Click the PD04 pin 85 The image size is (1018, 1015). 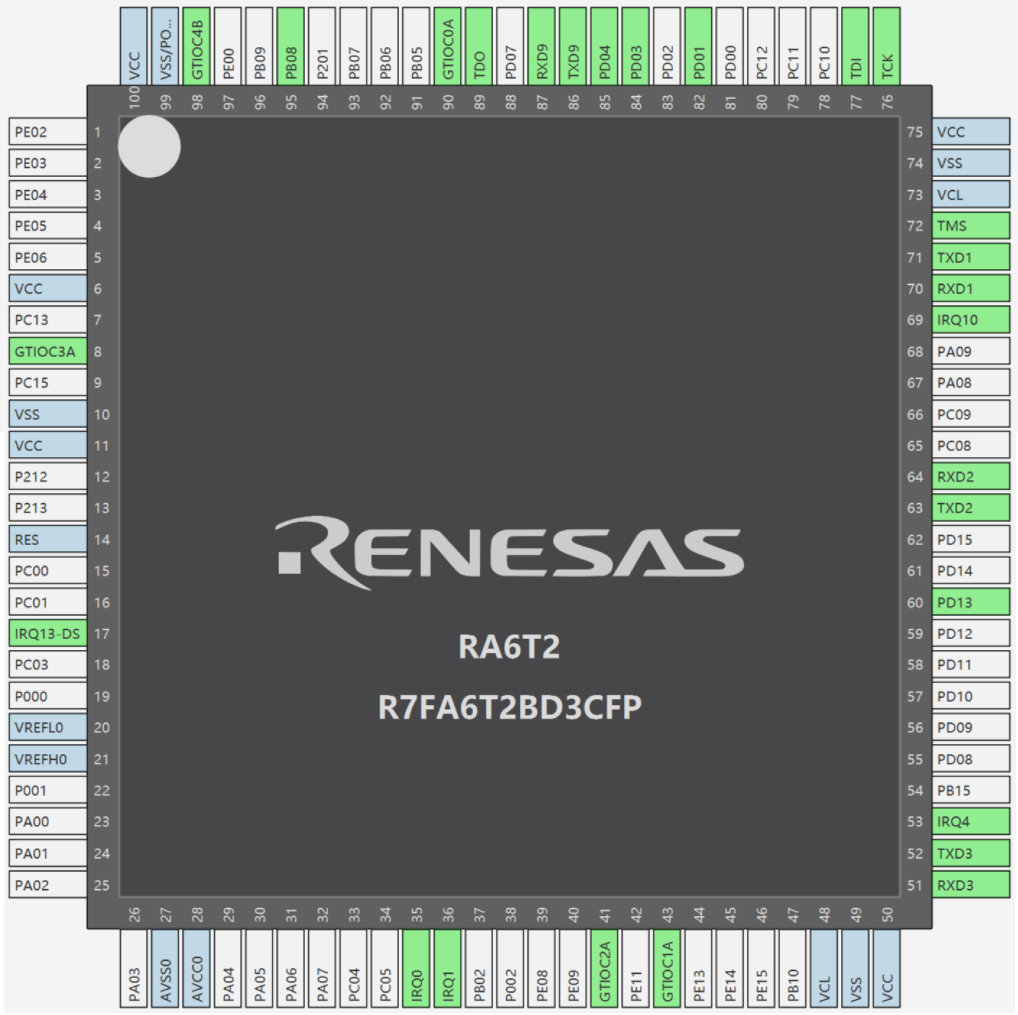click(x=604, y=46)
